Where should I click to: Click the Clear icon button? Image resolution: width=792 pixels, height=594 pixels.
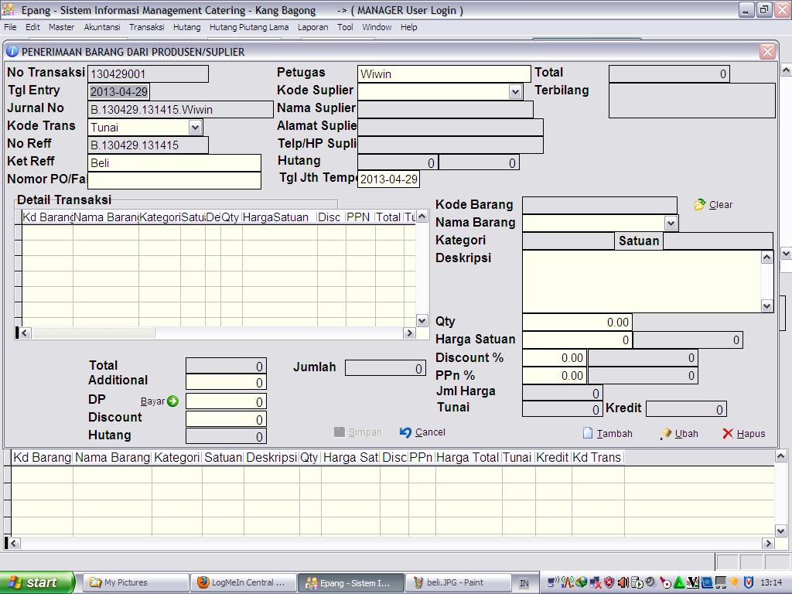[x=700, y=205]
